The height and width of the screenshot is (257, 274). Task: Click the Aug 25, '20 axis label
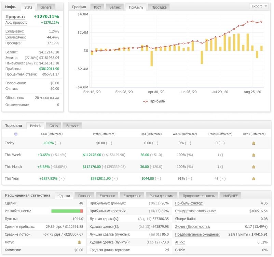coord(252,92)
